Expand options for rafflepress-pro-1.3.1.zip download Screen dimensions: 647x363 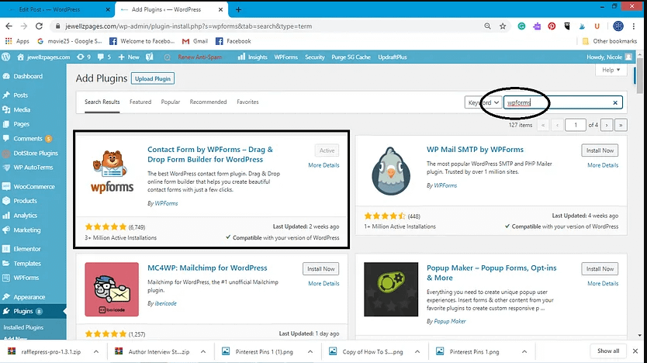pos(96,351)
